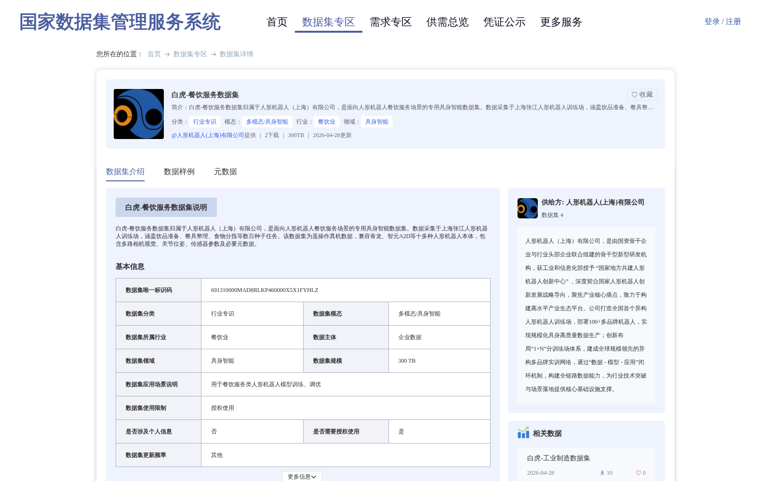Click the 首页 breadcrumb link
Image resolution: width=771 pixels, height=481 pixels.
(154, 54)
